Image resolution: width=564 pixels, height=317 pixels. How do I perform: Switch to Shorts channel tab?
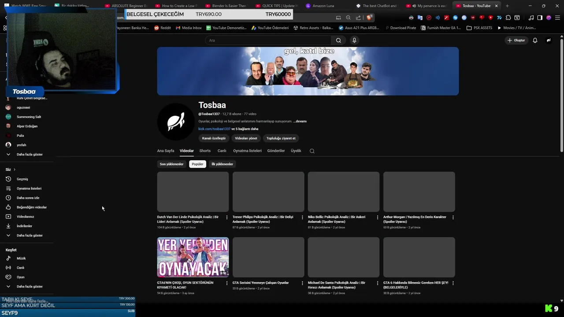pos(205,151)
